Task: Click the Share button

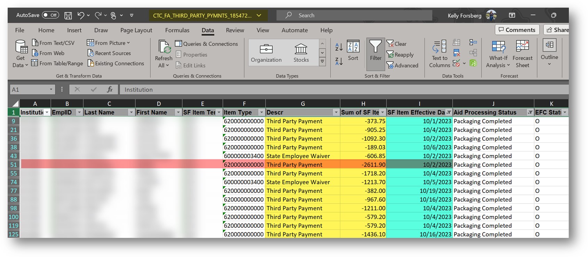Action: point(557,30)
